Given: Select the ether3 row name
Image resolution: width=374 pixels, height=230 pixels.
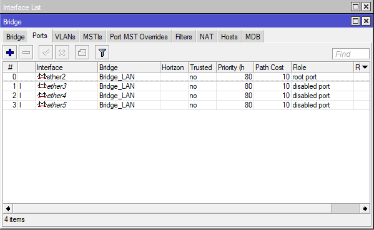Looking at the screenshot, I should (57, 86).
